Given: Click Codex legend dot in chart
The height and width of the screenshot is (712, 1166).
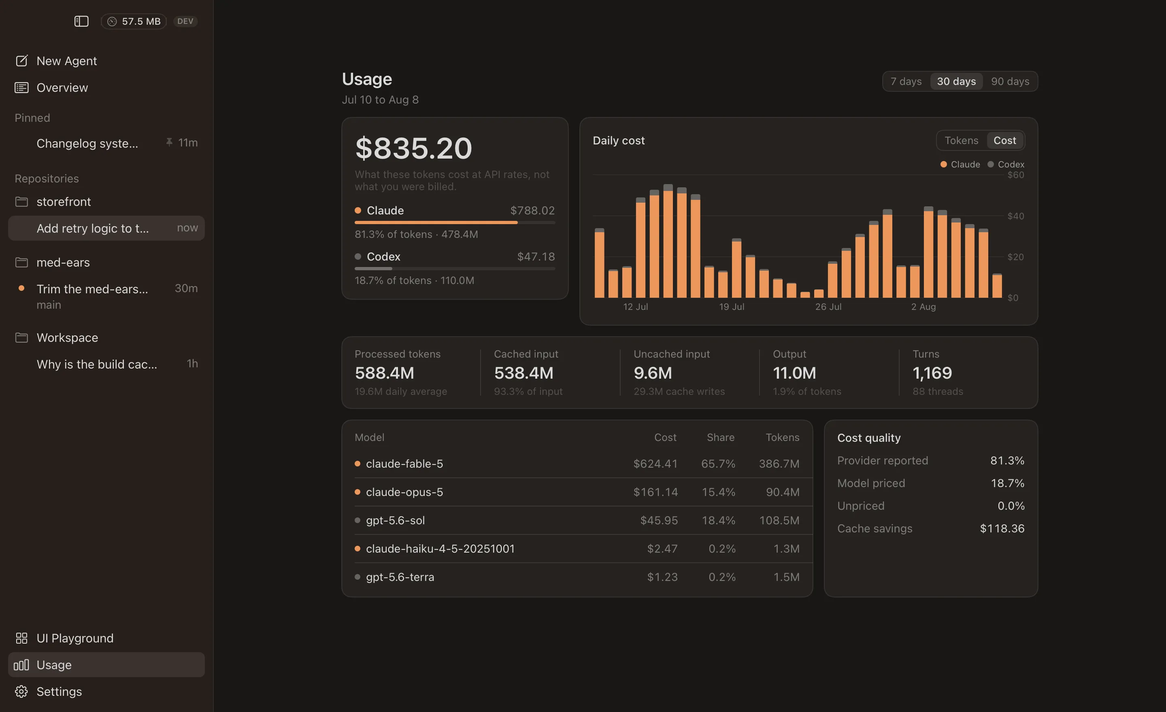Looking at the screenshot, I should point(990,165).
